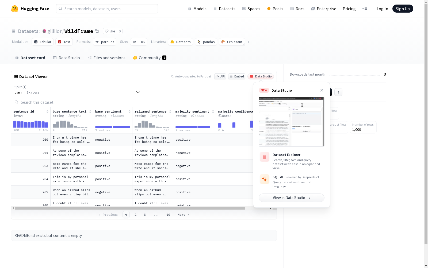Click the Tabular modality tag
This screenshot has width=428, height=268.
click(x=43, y=42)
